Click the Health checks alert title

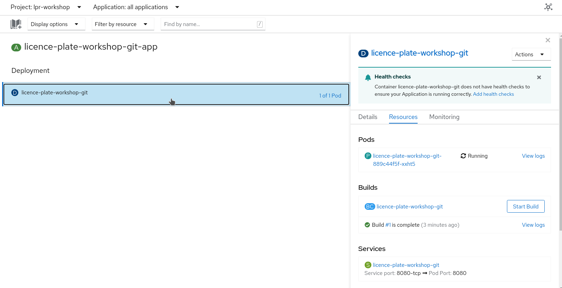[393, 77]
